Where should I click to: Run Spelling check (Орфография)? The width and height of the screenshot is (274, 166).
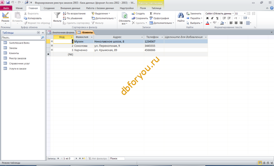coord(159,18)
